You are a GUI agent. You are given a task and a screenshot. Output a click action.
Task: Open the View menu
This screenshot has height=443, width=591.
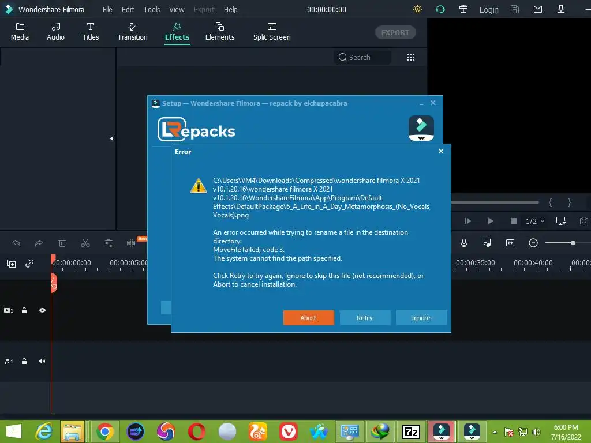click(177, 9)
